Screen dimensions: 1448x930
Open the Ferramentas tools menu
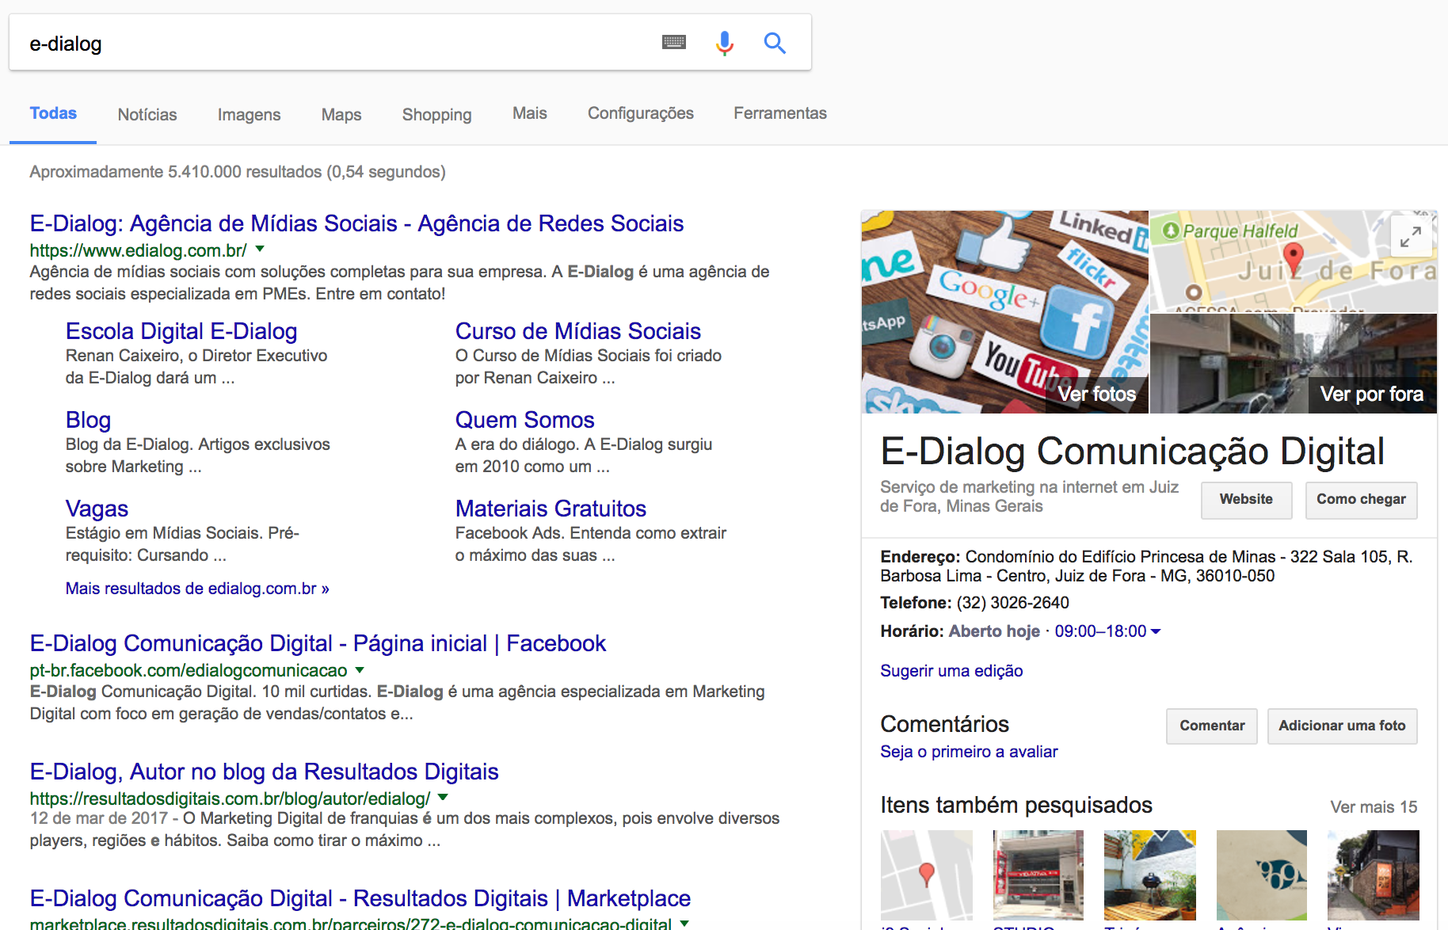(x=779, y=113)
